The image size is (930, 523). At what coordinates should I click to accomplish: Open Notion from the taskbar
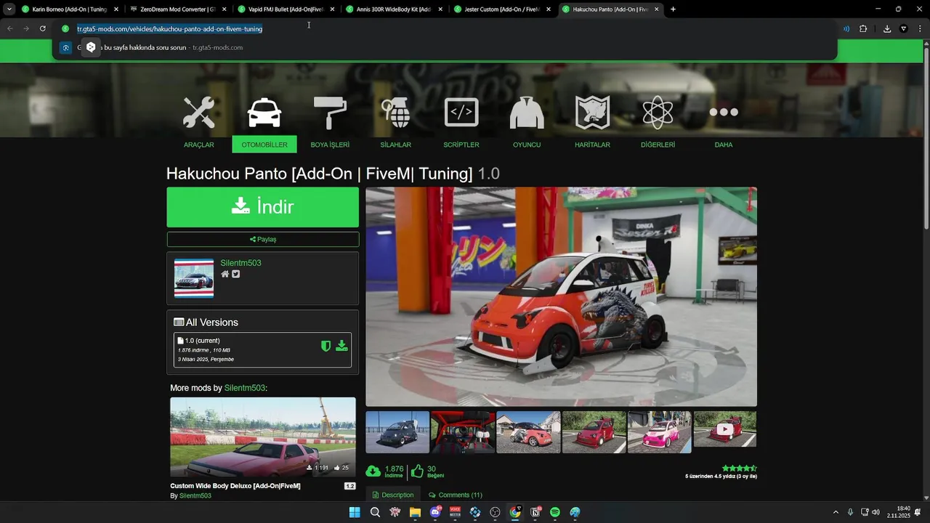pos(535,512)
